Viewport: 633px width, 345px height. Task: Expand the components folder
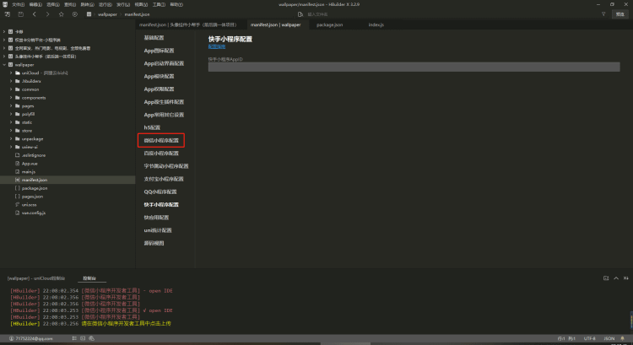coord(11,98)
